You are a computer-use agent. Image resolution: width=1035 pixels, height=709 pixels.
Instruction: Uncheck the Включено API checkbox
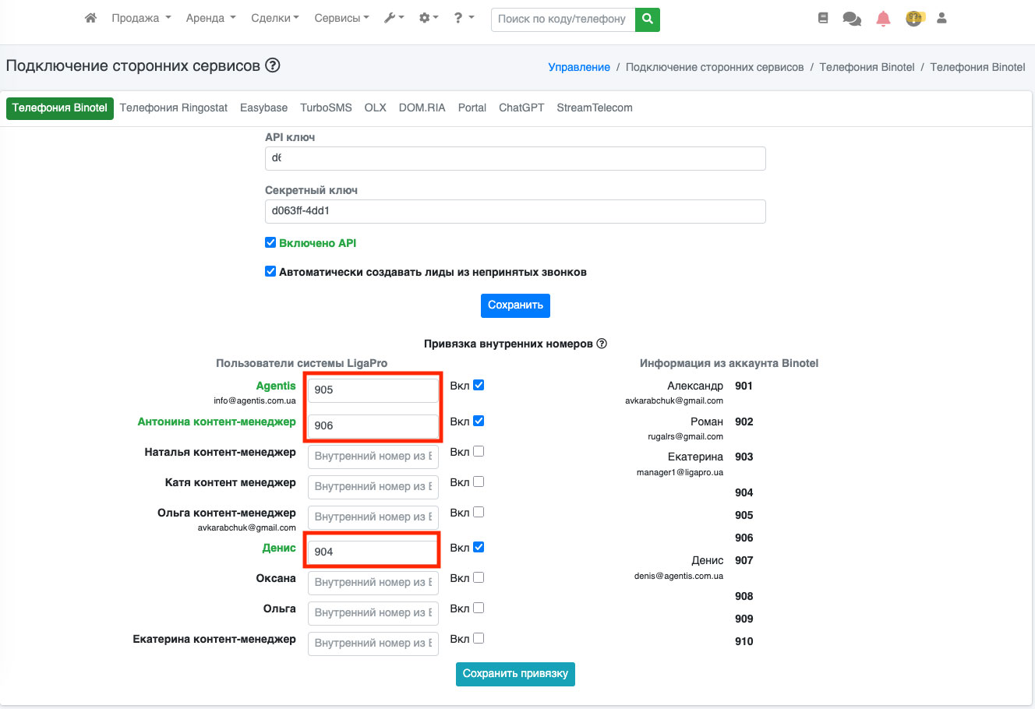click(270, 242)
